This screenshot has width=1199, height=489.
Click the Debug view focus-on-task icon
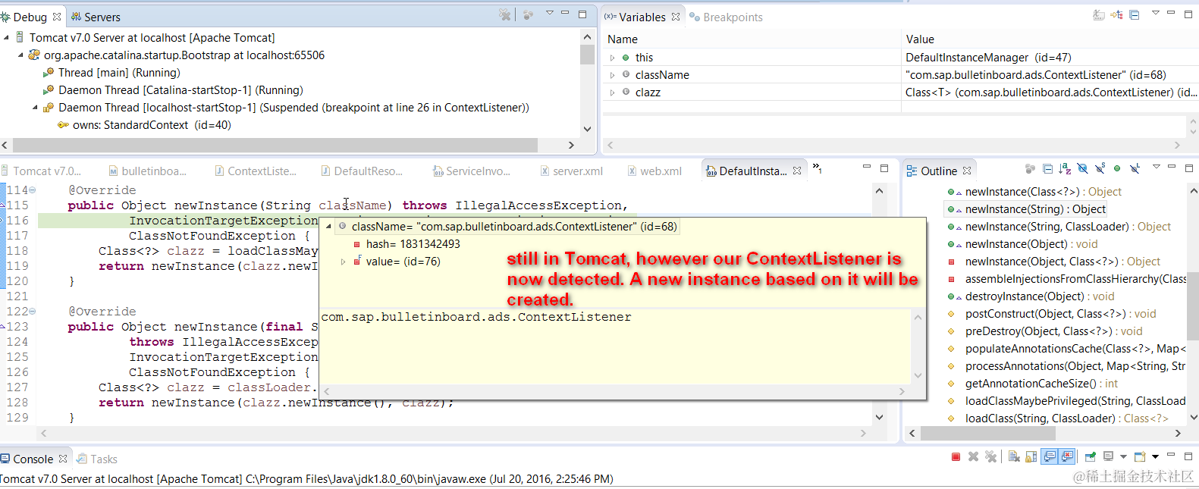coord(529,14)
